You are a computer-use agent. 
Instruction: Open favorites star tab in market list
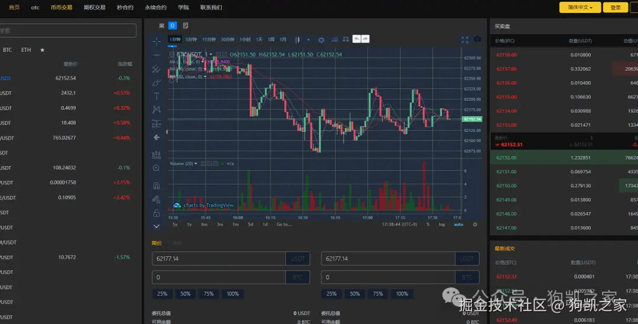point(43,50)
